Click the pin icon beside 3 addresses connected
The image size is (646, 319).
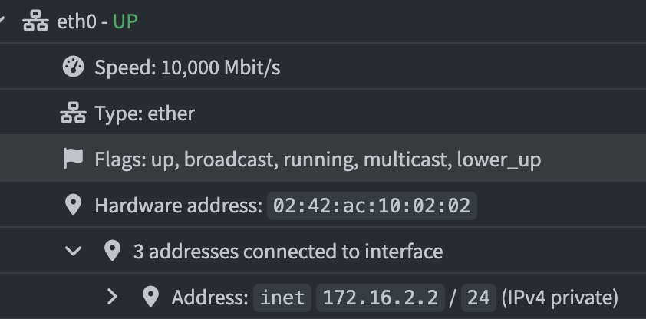click(112, 251)
